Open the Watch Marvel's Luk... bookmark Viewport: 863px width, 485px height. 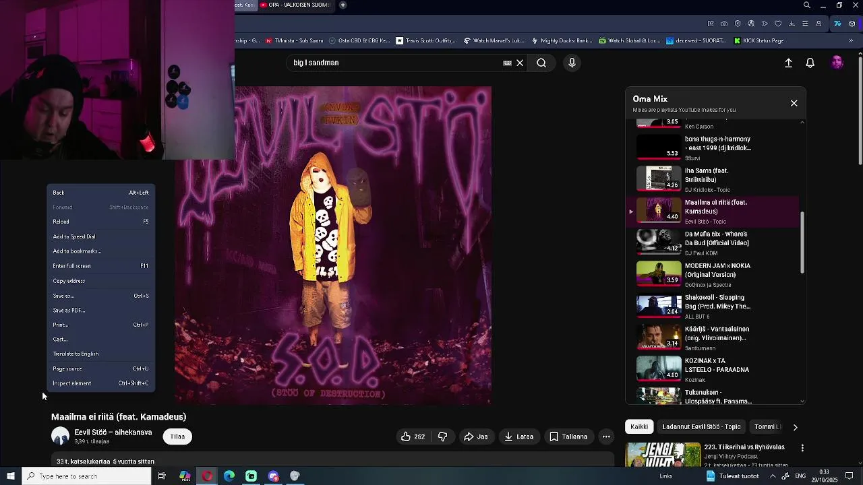pos(494,40)
